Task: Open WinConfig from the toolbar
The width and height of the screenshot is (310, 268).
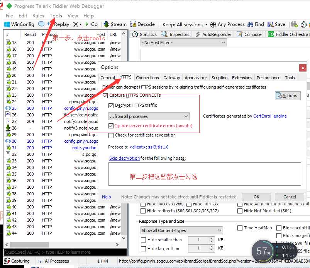Action: pos(19,24)
